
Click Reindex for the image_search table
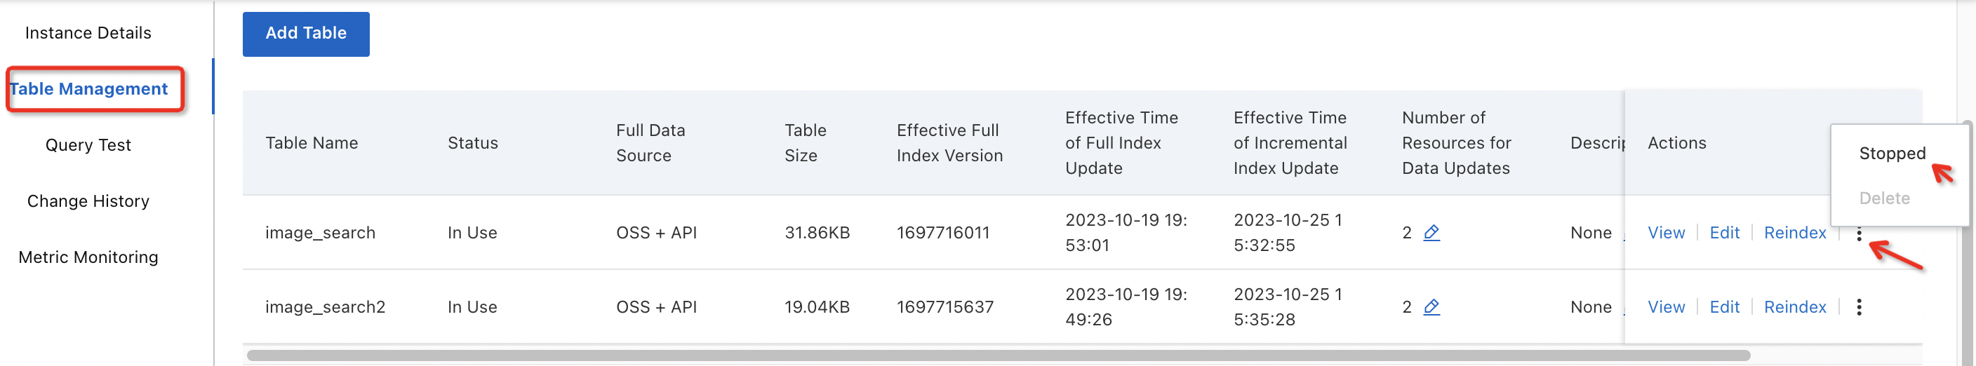coord(1795,233)
